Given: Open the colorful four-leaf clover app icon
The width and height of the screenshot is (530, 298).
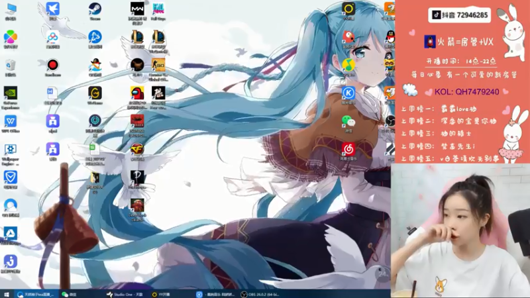Looking at the screenshot, I should click(x=11, y=39).
